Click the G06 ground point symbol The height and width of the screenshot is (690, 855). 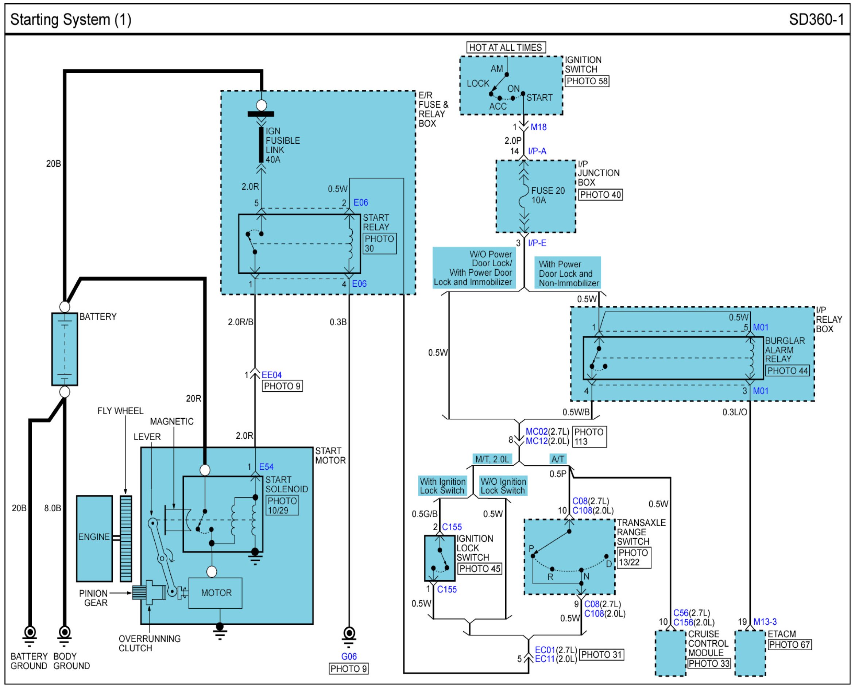[349, 634]
